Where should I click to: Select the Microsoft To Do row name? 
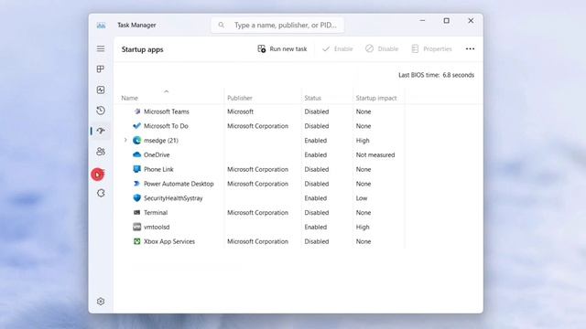(166, 126)
